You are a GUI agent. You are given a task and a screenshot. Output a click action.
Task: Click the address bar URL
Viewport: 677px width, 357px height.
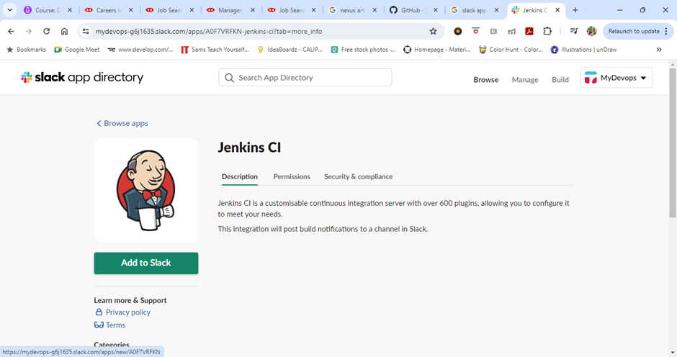tap(209, 31)
